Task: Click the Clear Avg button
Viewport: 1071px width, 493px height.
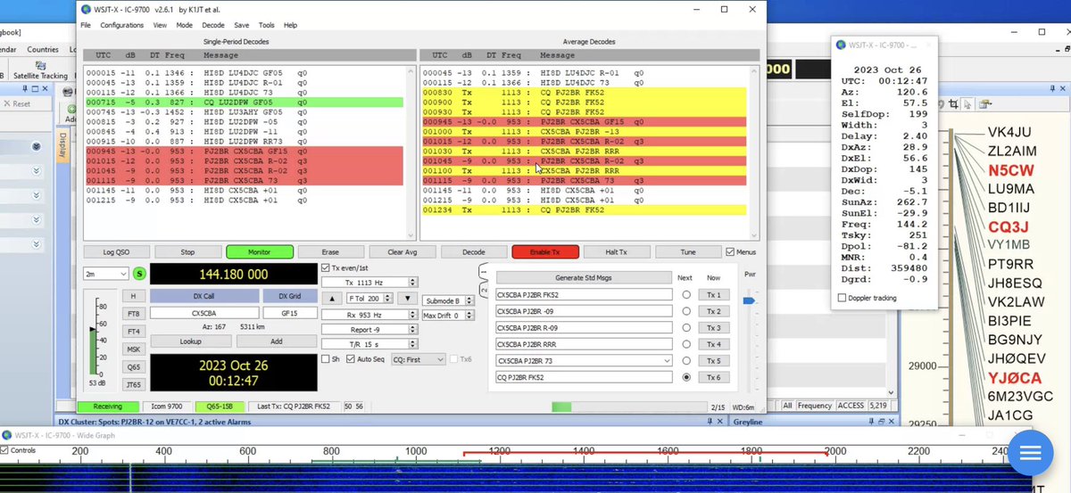Action: tap(403, 252)
